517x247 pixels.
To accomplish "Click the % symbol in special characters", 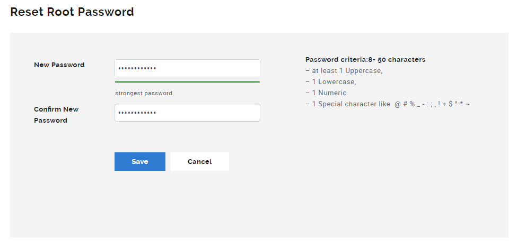I will (411, 104).
